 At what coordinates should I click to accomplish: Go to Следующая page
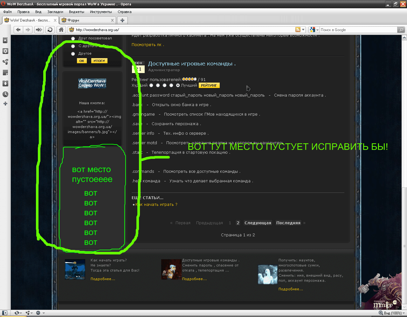tap(258, 223)
